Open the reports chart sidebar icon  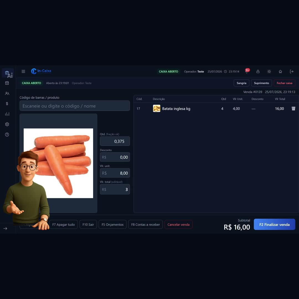tap(7, 114)
